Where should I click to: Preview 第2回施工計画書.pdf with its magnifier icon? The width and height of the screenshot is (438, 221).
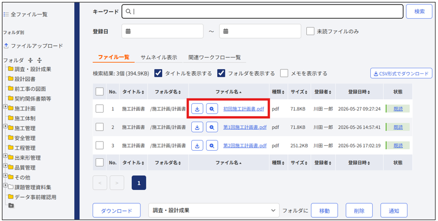coord(212,146)
